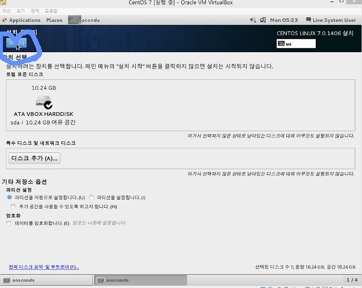This screenshot has width=362, height=288.
Task: Open the VirtualBox 장치 menu
Action: [35, 11]
